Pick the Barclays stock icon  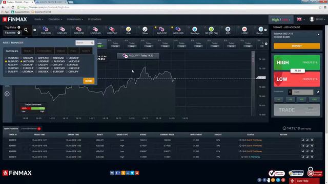195,29
